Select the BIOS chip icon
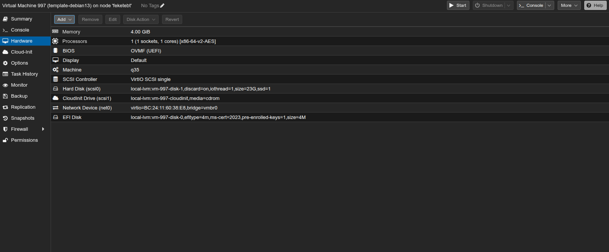 (x=56, y=51)
